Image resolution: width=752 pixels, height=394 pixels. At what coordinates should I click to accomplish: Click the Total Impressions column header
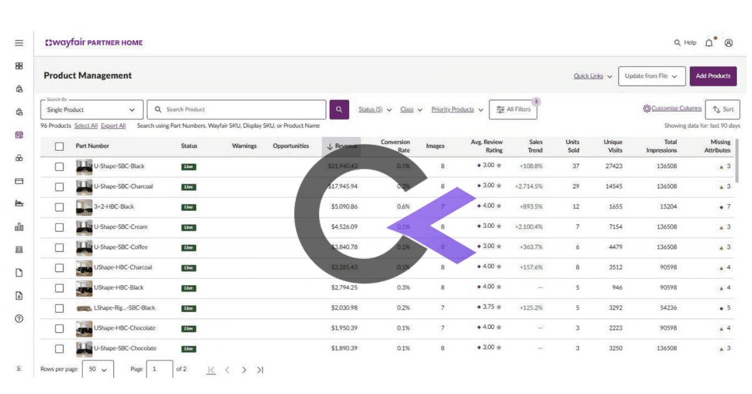pos(662,146)
